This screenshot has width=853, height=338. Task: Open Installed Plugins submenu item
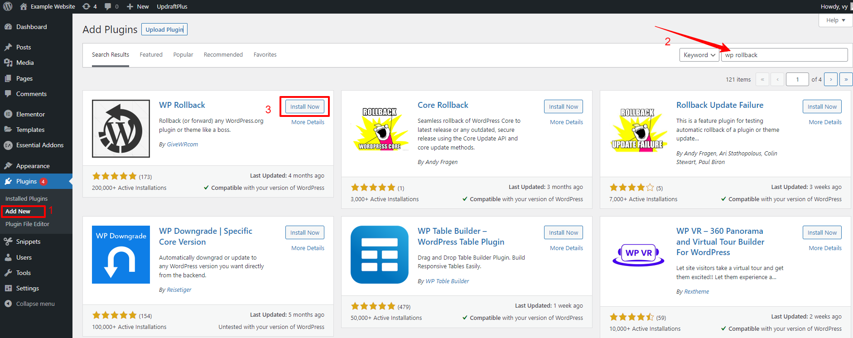pos(26,198)
